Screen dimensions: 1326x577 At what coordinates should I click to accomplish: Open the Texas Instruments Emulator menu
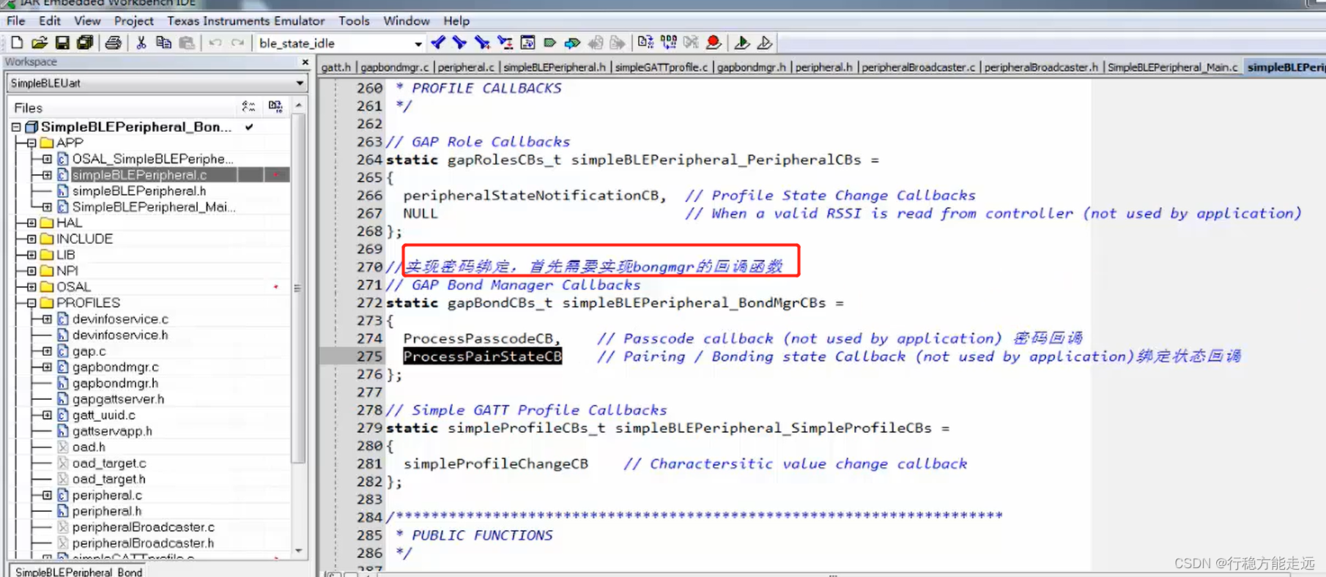pyautogui.click(x=245, y=21)
